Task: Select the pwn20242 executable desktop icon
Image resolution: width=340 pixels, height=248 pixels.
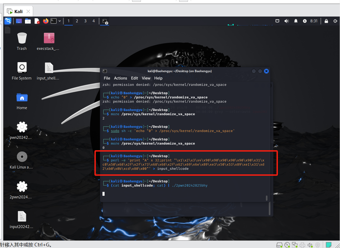Action: [22, 130]
